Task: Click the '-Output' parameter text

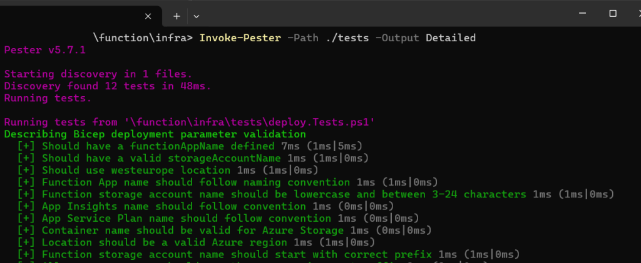Action: click(x=397, y=38)
